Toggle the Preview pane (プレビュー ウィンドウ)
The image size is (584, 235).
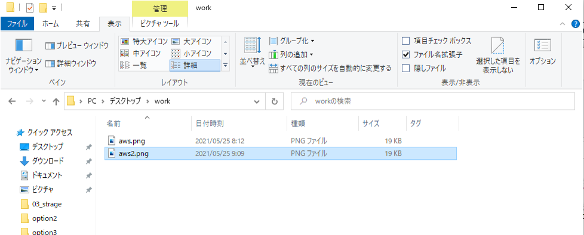[x=77, y=46]
